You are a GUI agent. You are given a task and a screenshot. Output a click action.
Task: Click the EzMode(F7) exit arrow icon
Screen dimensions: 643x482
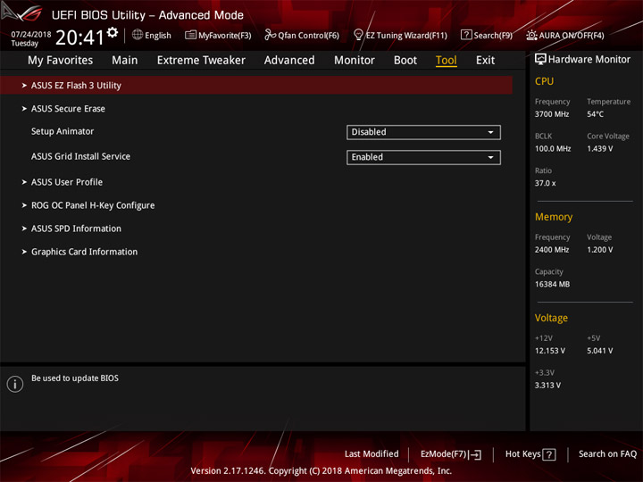point(475,454)
